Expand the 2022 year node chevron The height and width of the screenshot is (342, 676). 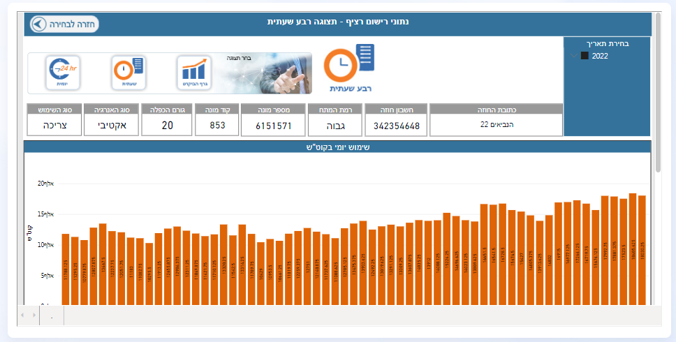click(x=574, y=56)
